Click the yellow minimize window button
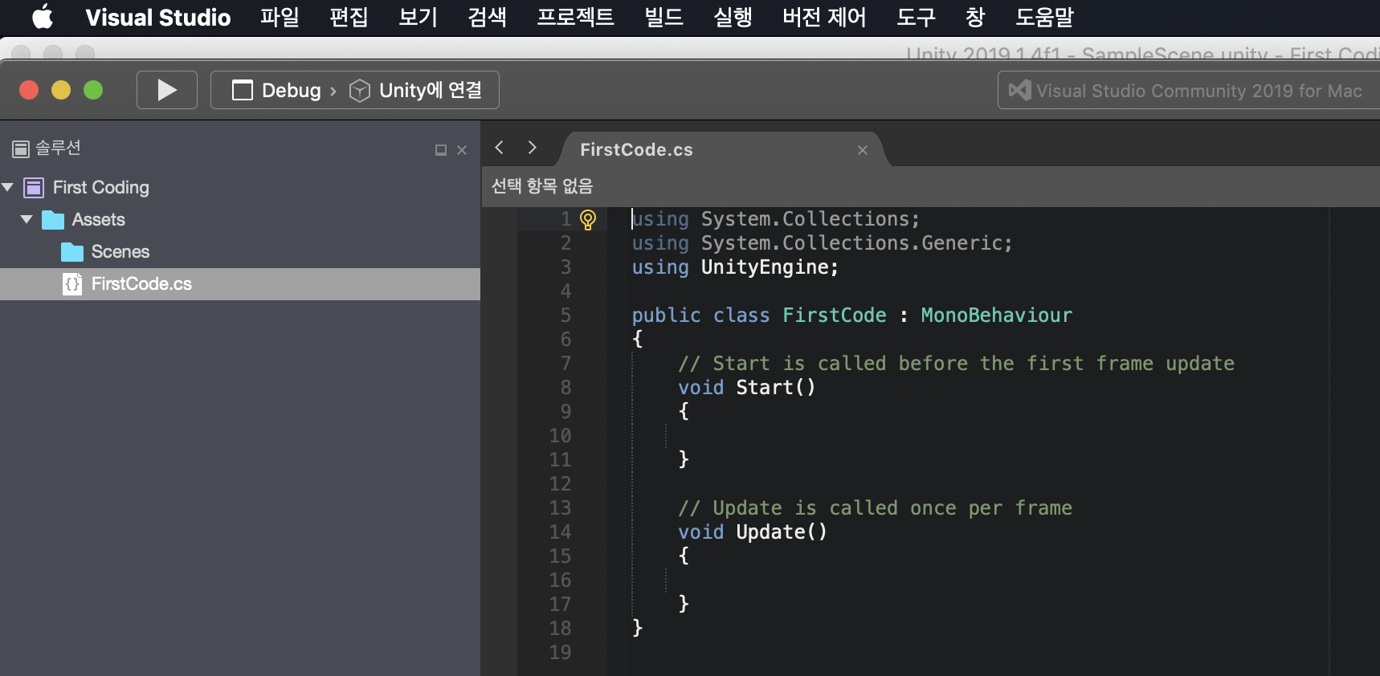 [x=61, y=90]
